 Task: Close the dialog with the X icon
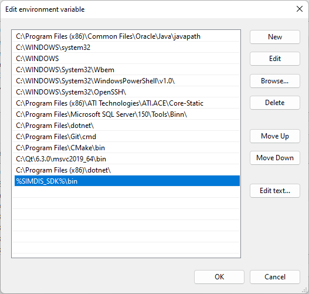pyautogui.click(x=300, y=9)
